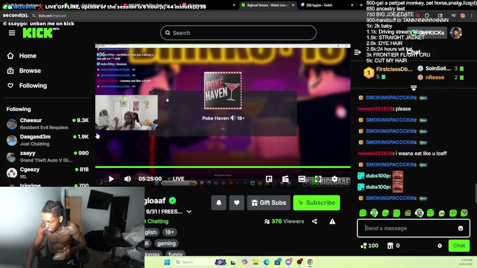Switch to the hyyjoe Twitch tab
The height and width of the screenshot is (268, 477).
[x=323, y=5]
